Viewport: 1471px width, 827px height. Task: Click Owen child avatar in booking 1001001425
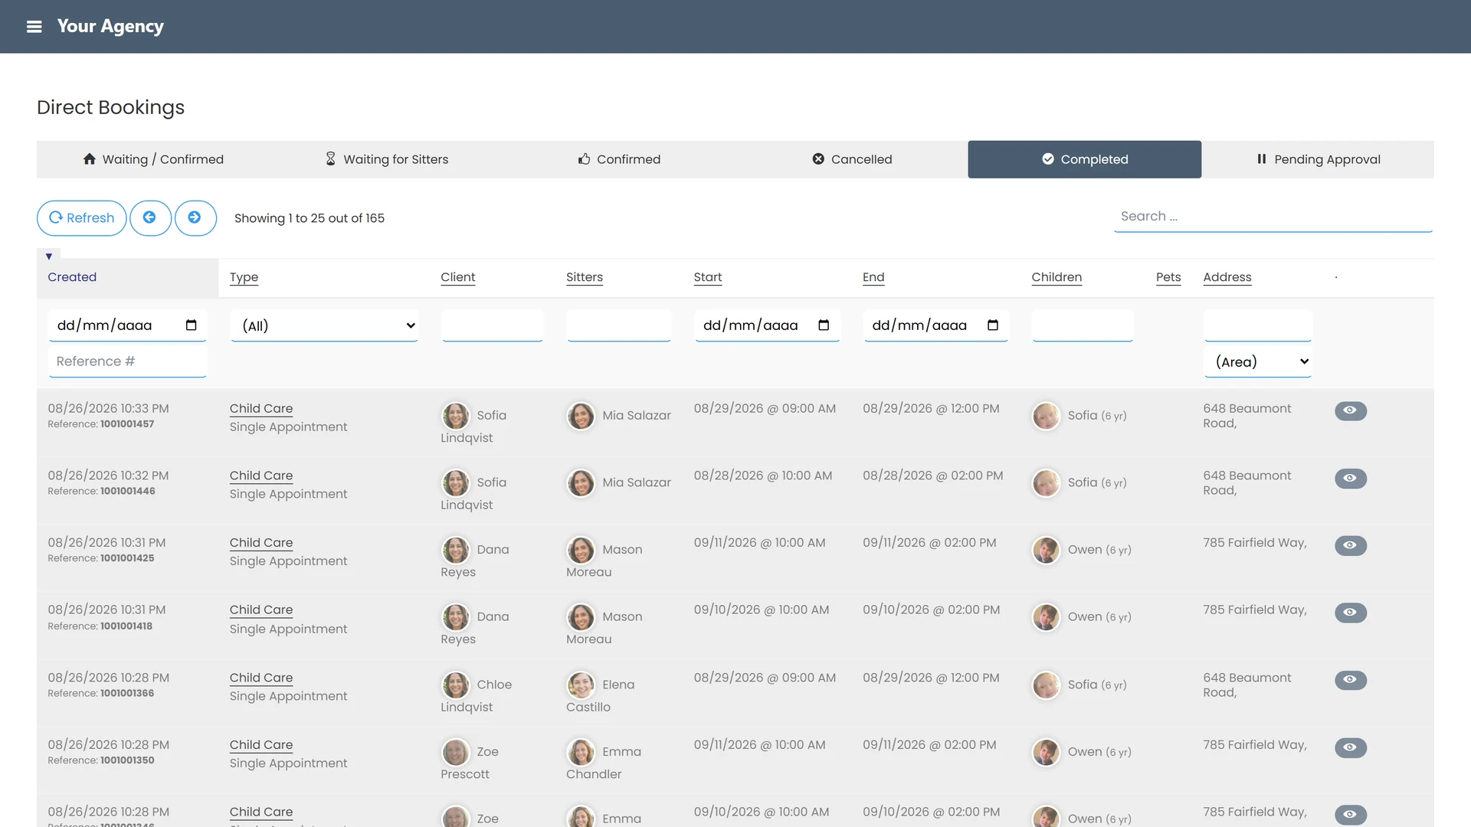pos(1046,550)
